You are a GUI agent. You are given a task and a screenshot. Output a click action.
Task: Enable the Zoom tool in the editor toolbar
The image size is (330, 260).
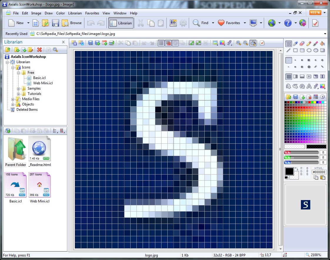pyautogui.click(x=252, y=43)
